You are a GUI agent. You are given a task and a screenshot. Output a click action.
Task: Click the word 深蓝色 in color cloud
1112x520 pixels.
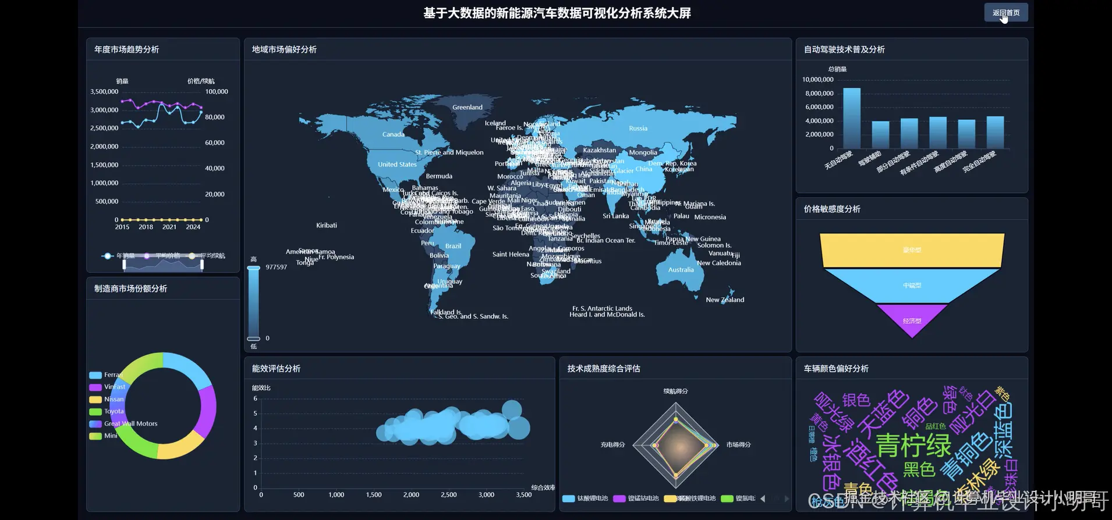point(1003,430)
